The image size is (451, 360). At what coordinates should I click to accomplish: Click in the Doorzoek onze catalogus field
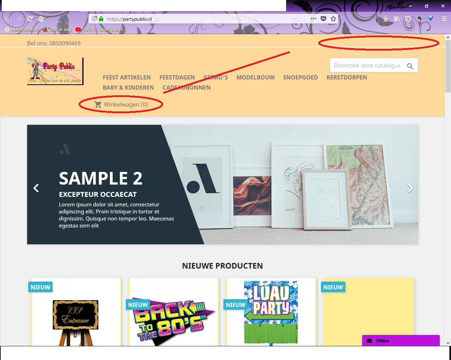pos(367,65)
